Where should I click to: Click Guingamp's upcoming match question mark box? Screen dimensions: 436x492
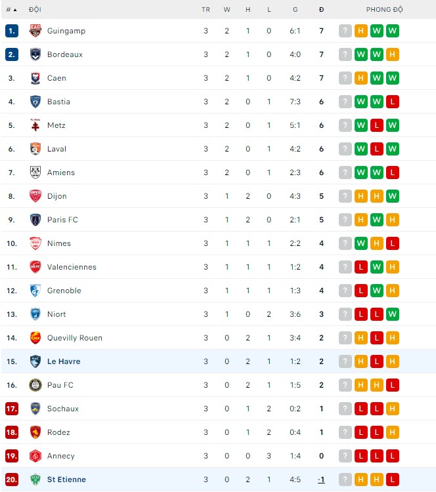(345, 31)
